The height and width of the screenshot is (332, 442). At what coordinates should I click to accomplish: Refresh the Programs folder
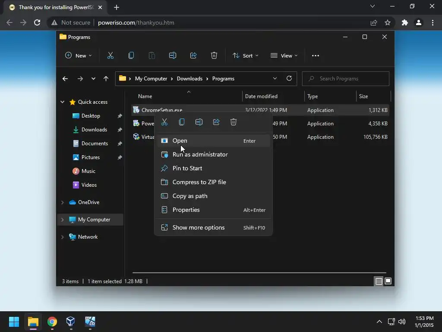[289, 79]
